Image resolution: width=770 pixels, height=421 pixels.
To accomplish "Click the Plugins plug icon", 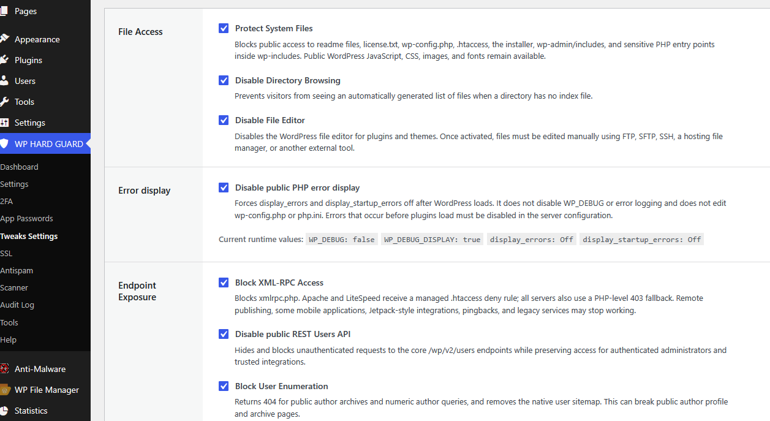I will tap(4, 60).
